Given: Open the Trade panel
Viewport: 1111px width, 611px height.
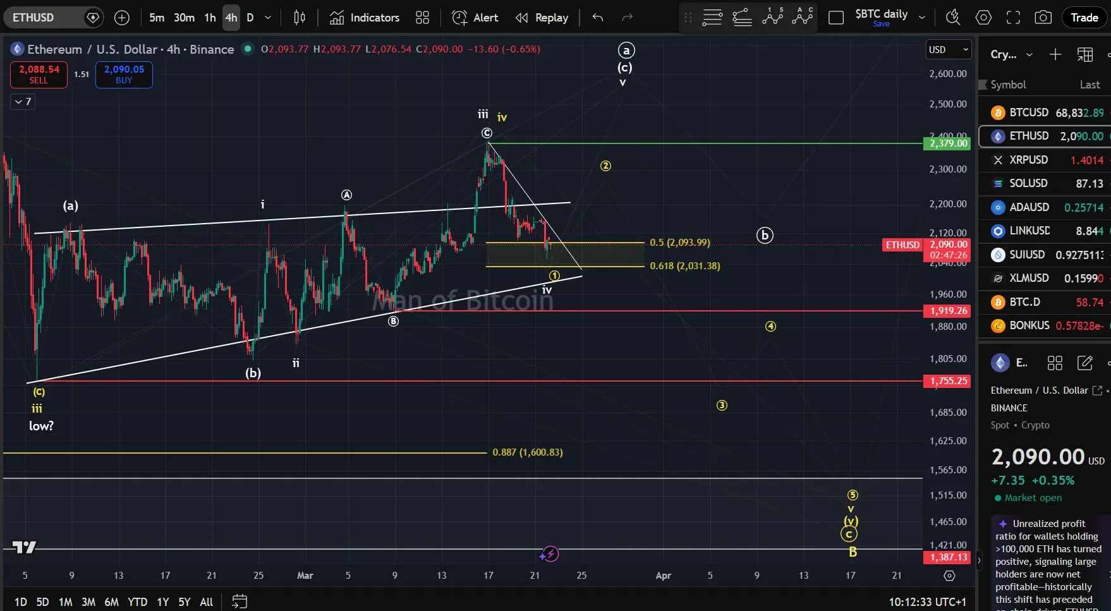Looking at the screenshot, I should (1084, 18).
